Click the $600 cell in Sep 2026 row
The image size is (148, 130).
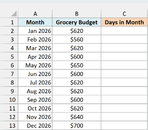[77, 99]
